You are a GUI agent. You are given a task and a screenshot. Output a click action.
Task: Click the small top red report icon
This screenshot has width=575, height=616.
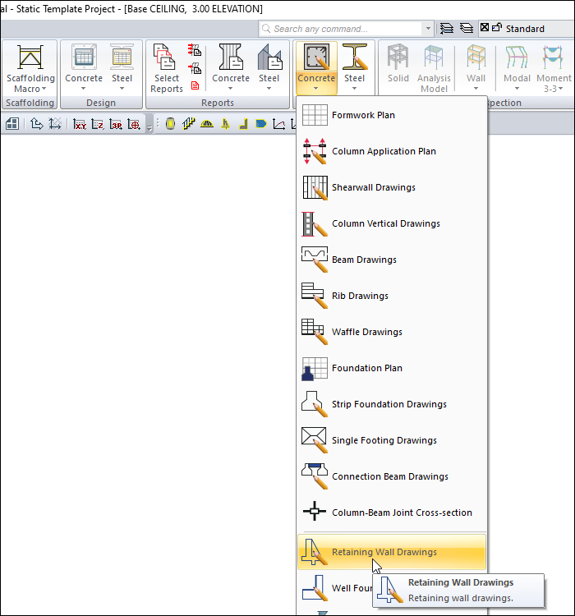(195, 49)
